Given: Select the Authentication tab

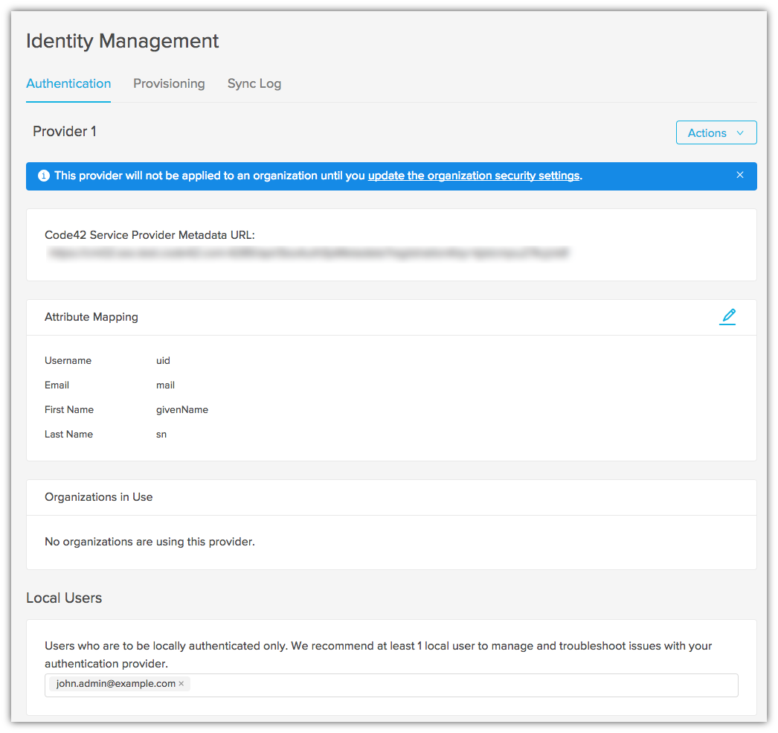Looking at the screenshot, I should coord(68,83).
